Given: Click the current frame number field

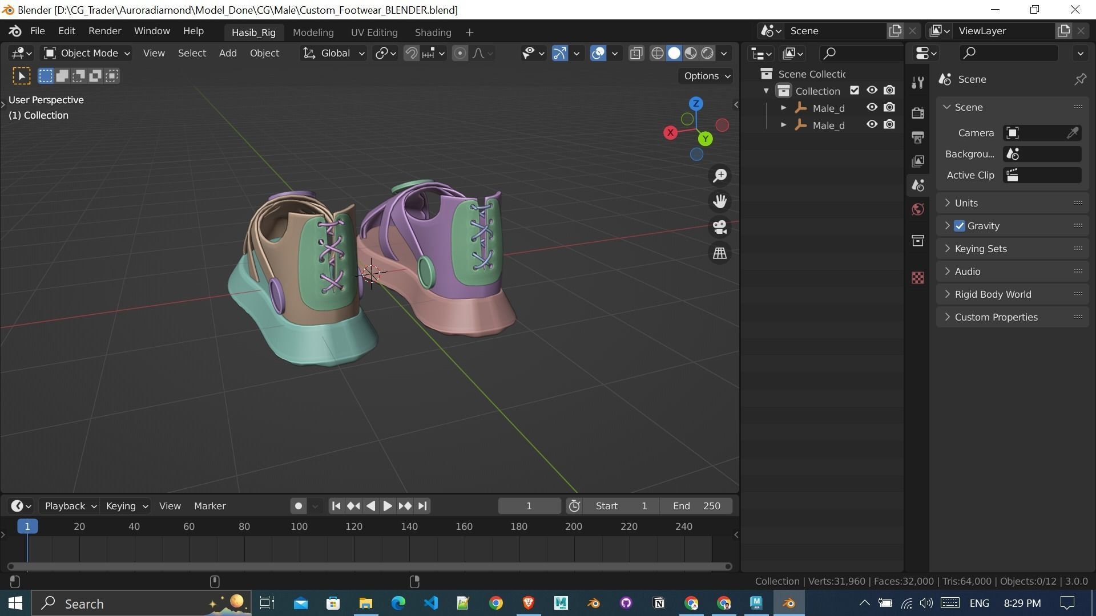Looking at the screenshot, I should click(x=529, y=506).
